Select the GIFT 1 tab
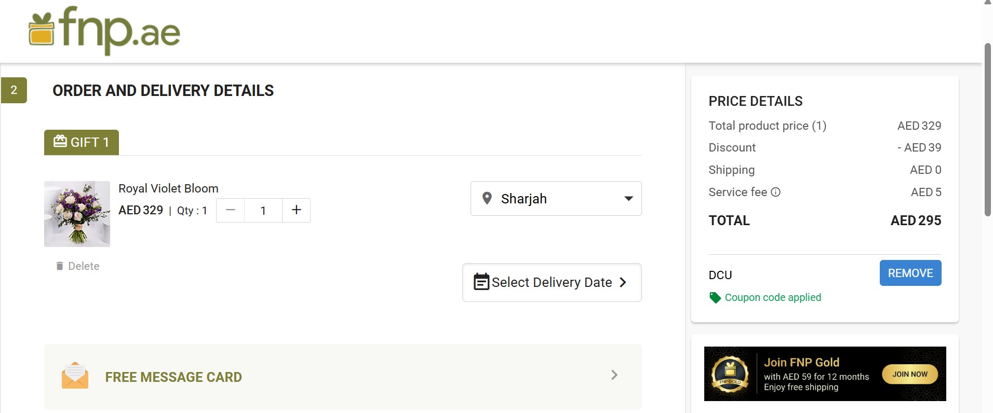Screen dimensions: 993x413 tap(82, 142)
